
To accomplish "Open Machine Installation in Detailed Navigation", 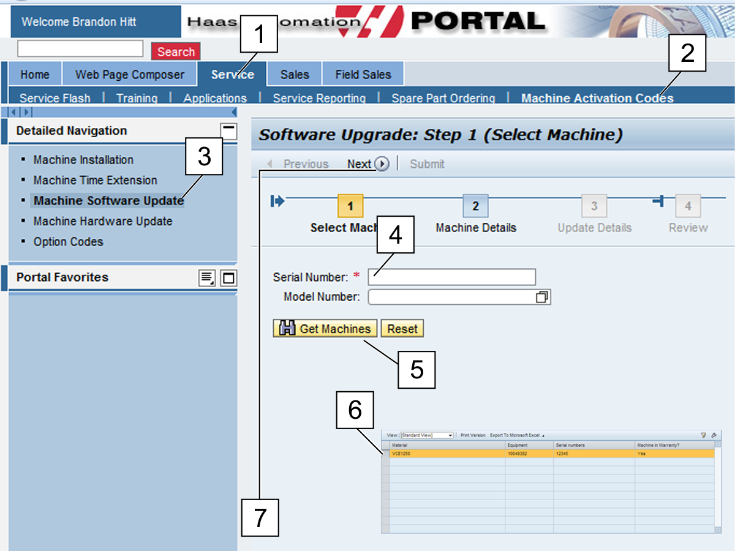I will tap(83, 160).
